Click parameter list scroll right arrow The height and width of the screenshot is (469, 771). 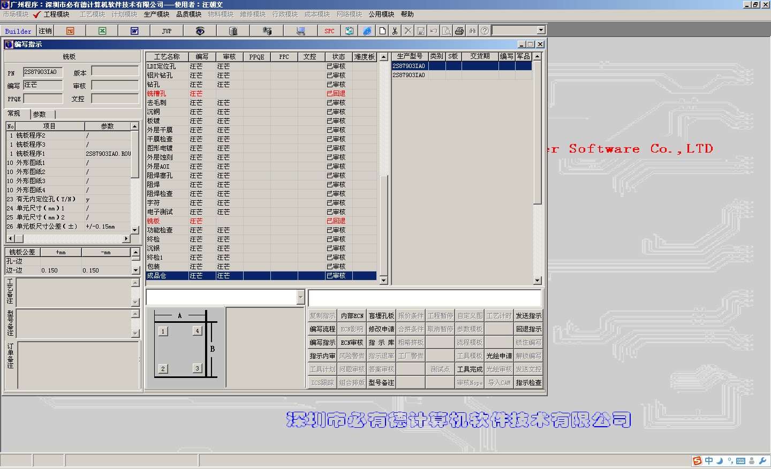(x=126, y=239)
